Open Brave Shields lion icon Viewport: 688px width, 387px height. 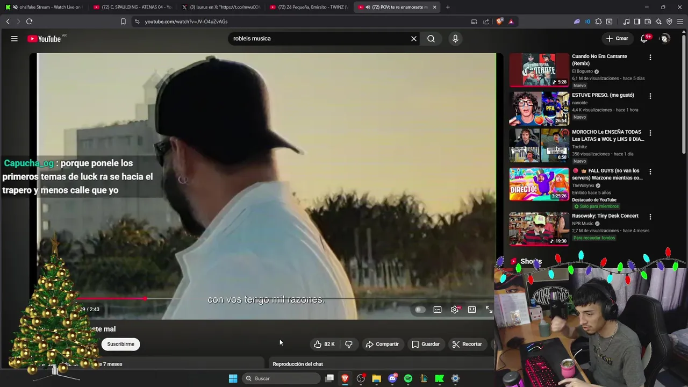coord(500,21)
